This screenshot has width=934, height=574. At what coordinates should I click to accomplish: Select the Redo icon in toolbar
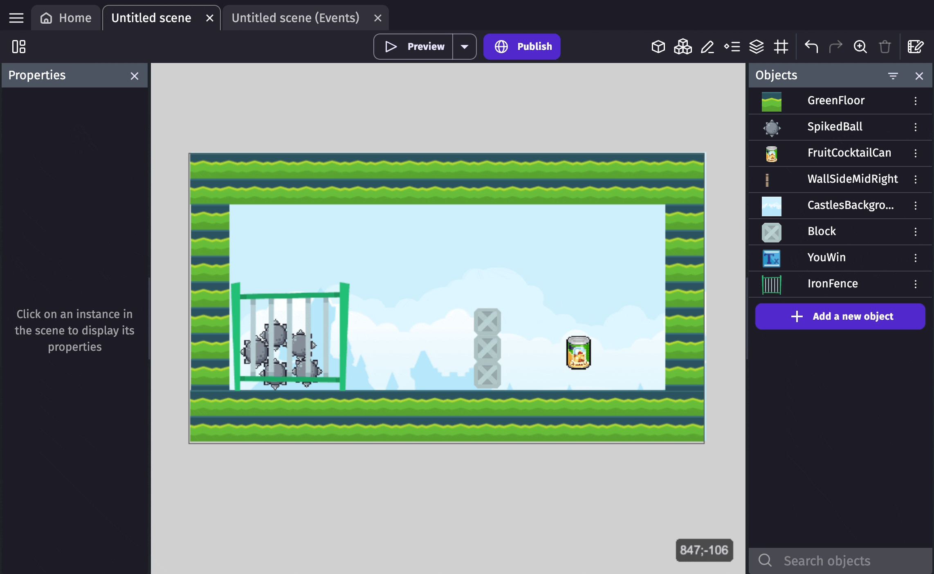[x=835, y=47]
